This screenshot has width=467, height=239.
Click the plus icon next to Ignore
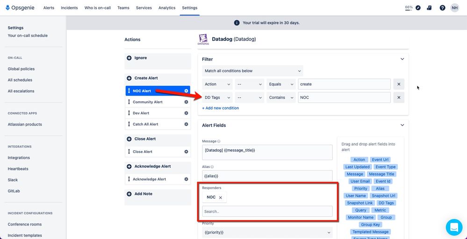[129, 58]
